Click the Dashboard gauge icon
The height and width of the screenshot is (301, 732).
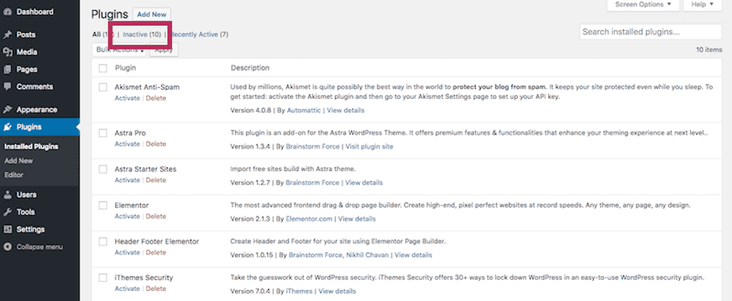[x=7, y=12]
